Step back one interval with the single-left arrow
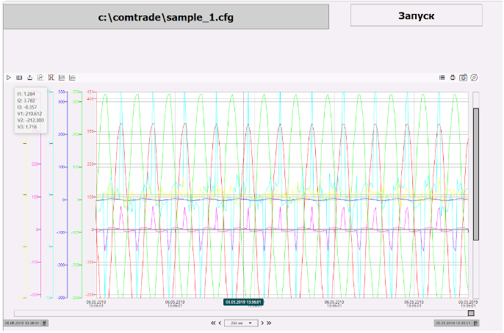Screen dimensions: 504x333 220,323
